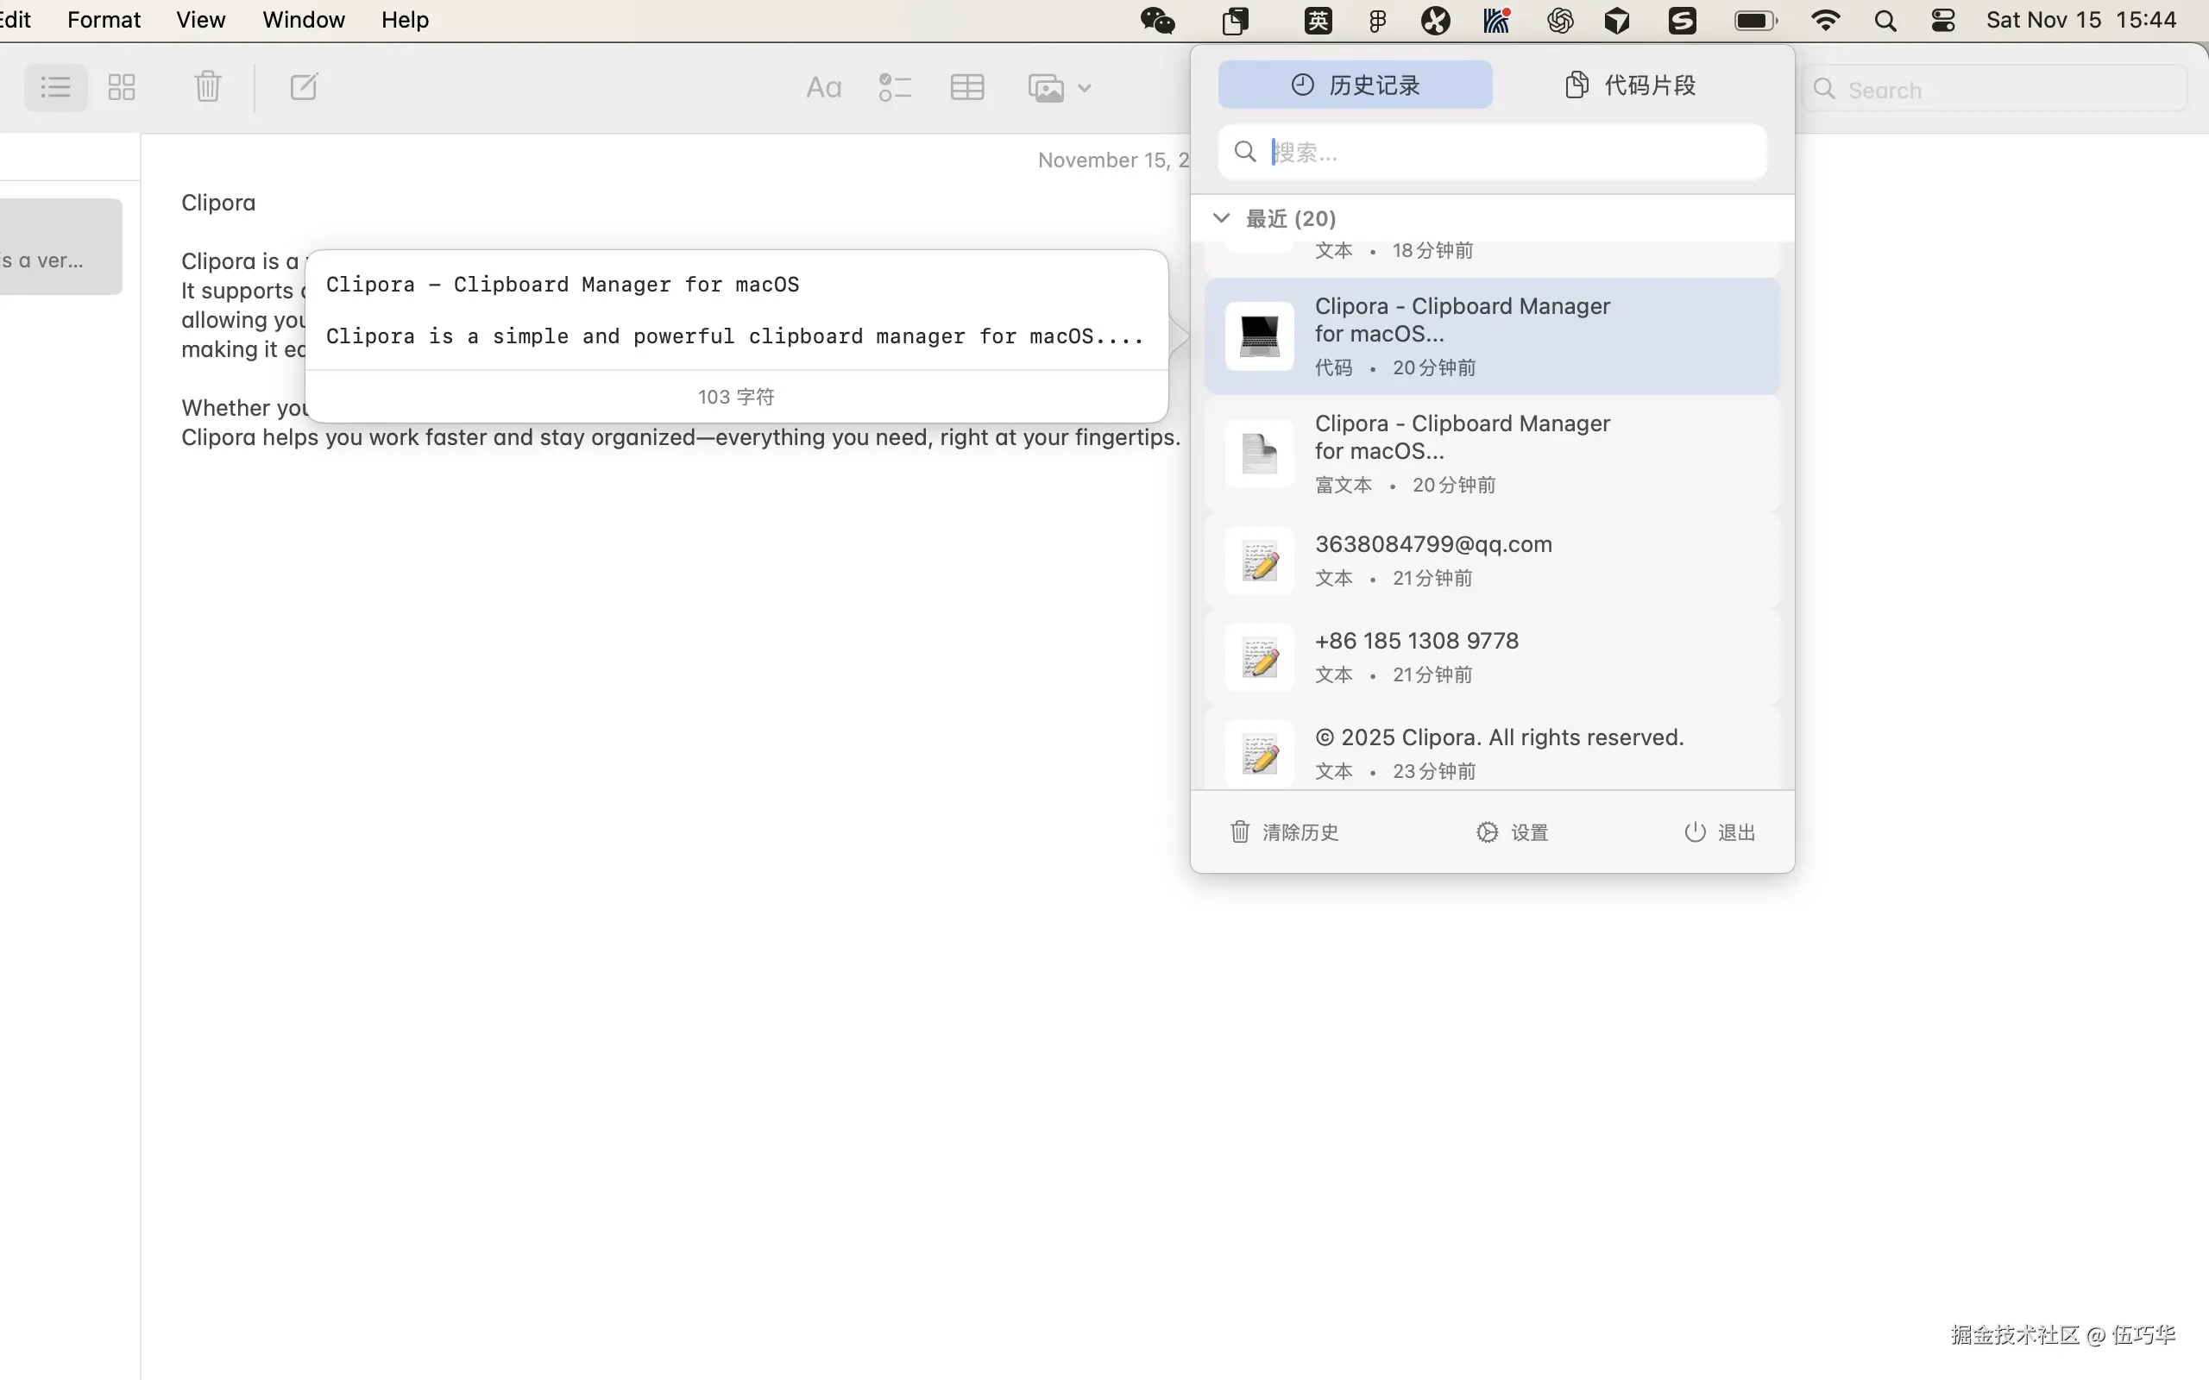2209x1380 pixels.
Task: Delete the note with the trash icon
Action: 208,88
